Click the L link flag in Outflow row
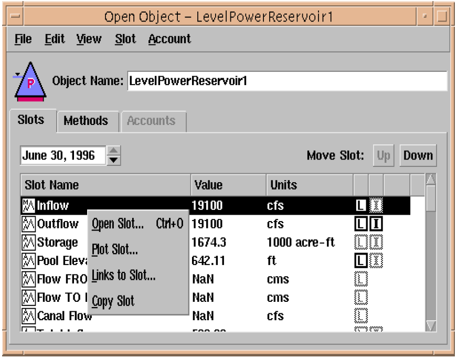 [x=361, y=224]
